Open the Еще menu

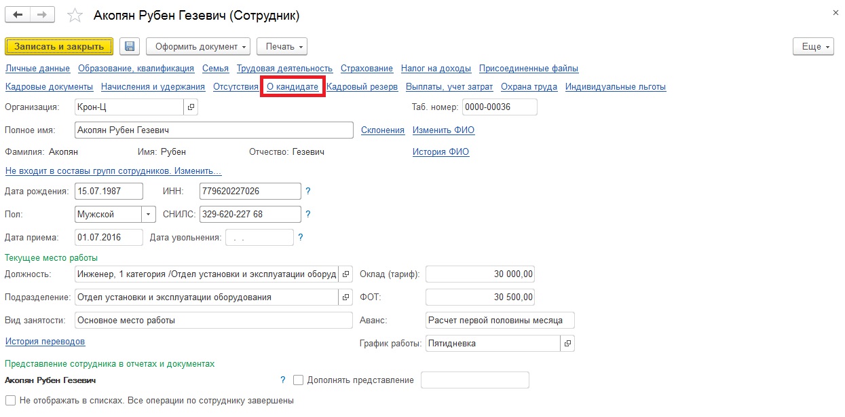point(813,46)
